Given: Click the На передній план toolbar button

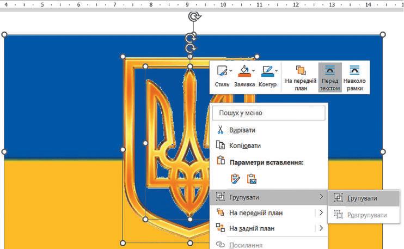Looking at the screenshot, I should tap(301, 77).
